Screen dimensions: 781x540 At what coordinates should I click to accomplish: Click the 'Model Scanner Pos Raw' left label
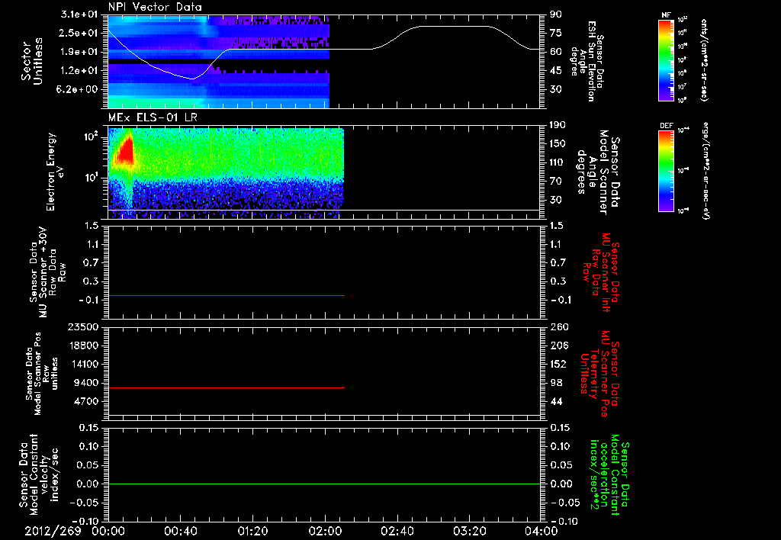43,374
